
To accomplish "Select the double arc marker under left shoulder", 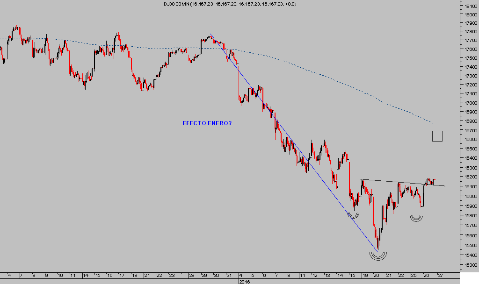I will pos(354,215).
